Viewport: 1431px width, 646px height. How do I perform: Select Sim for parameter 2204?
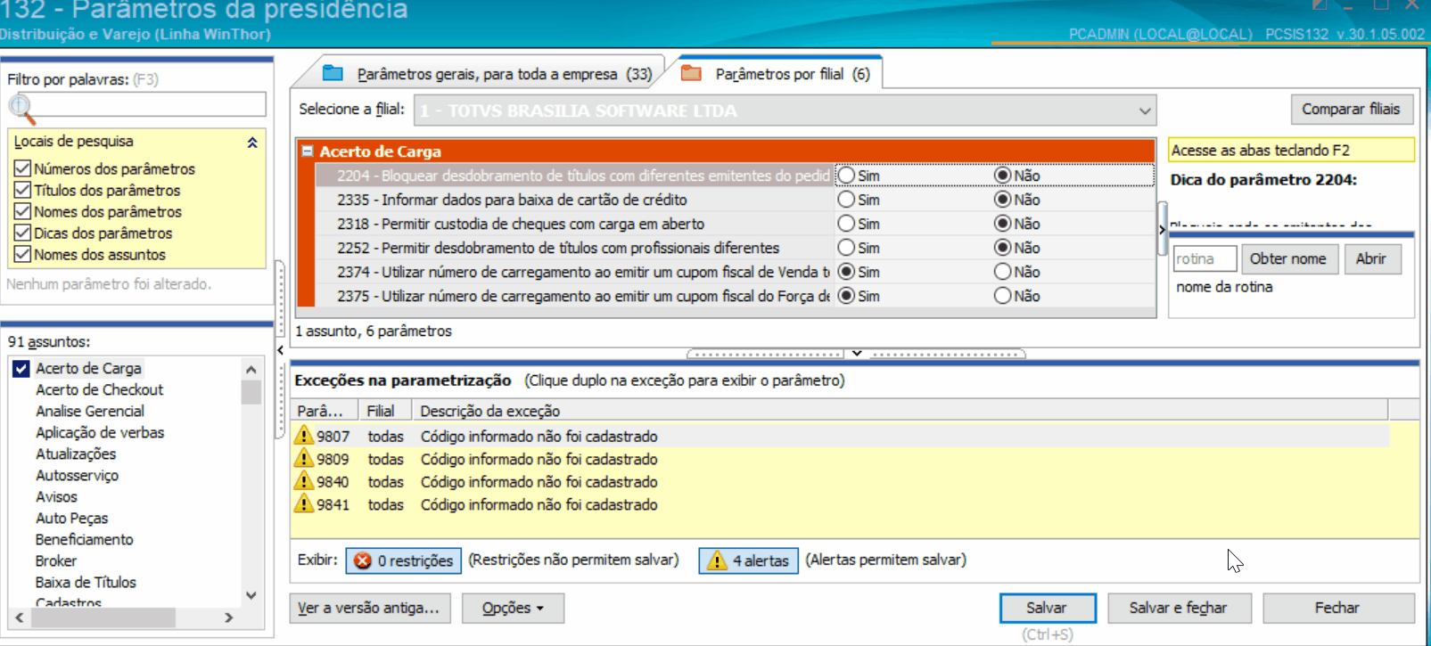click(847, 176)
